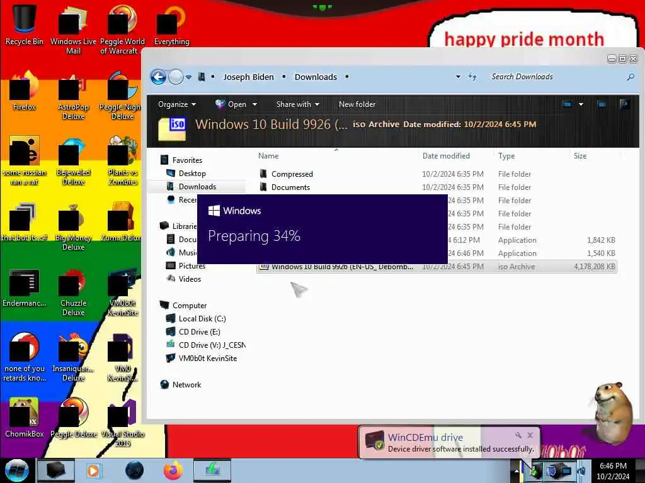
Task: Select Desktop under Favorites
Action: [186, 174]
